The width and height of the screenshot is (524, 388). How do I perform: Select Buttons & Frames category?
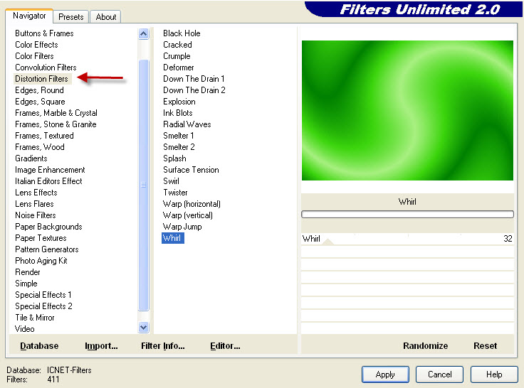[x=44, y=33]
